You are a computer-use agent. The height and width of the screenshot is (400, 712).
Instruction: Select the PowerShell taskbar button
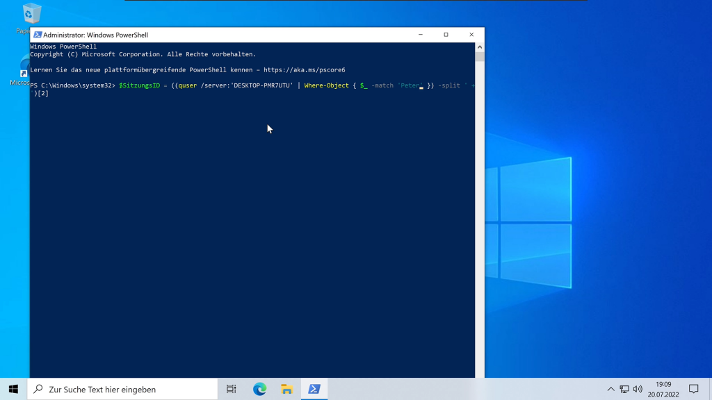click(314, 389)
